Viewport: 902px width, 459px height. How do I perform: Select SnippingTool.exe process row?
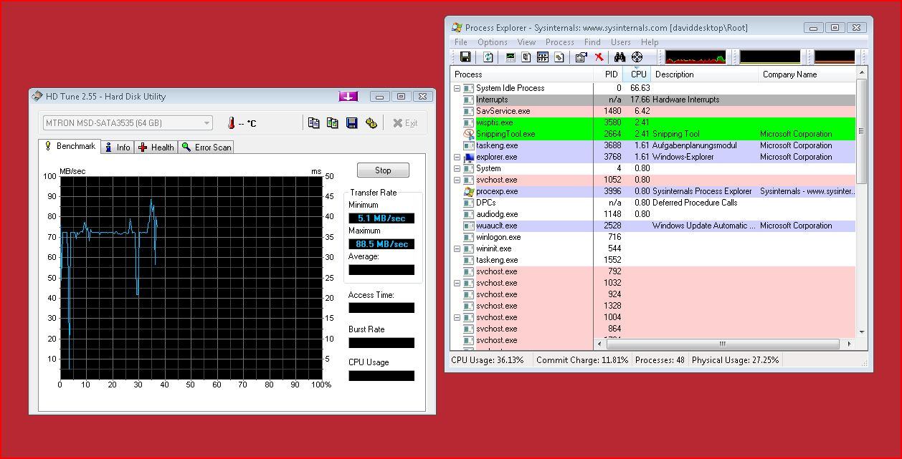[653, 134]
